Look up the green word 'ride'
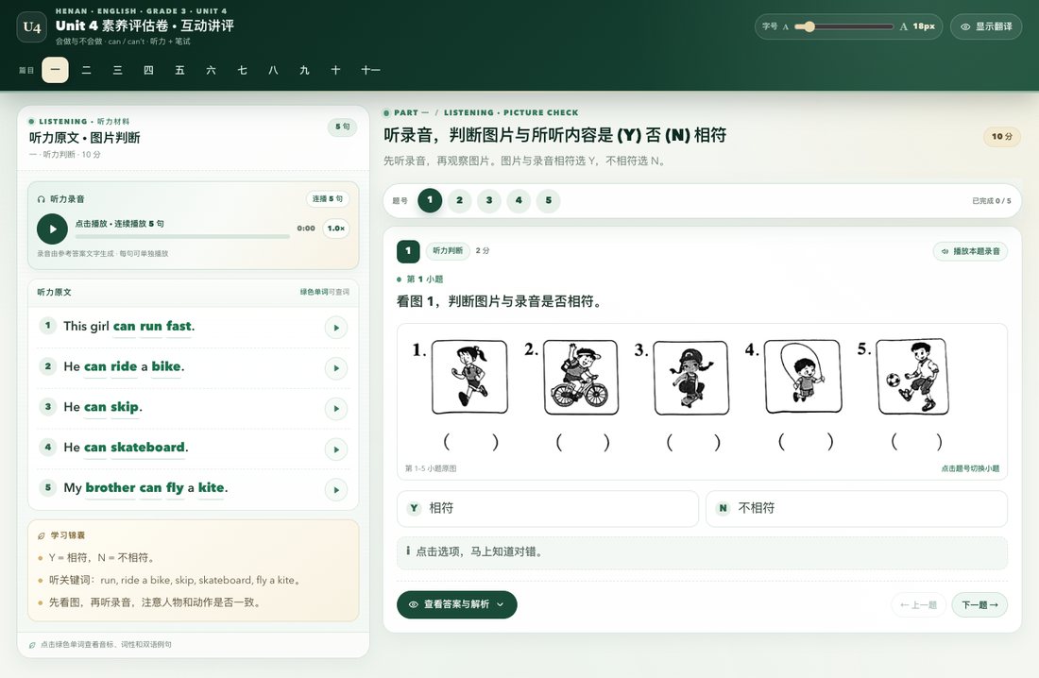The image size is (1039, 678). [x=123, y=366]
